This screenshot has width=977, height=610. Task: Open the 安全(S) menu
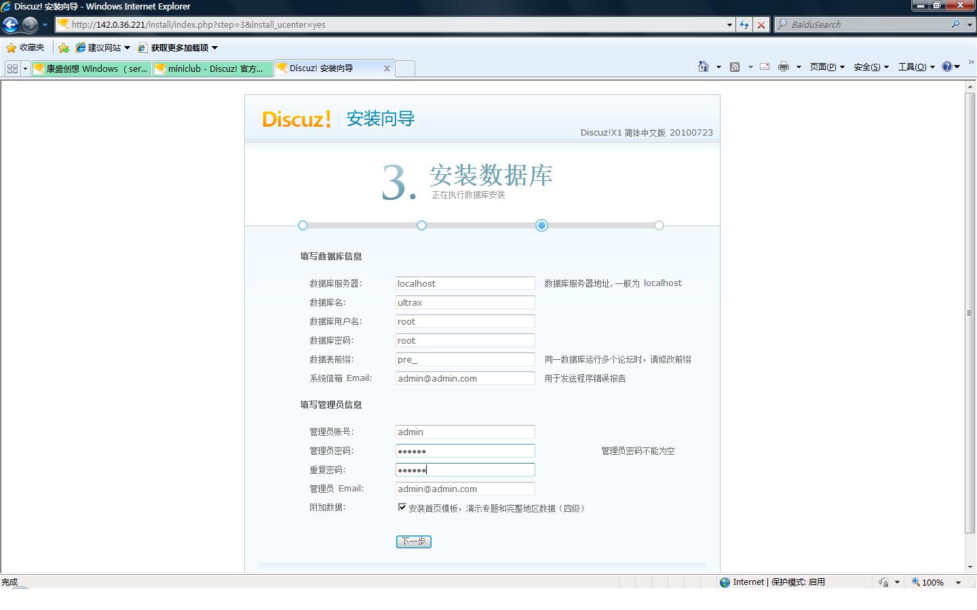(x=871, y=66)
